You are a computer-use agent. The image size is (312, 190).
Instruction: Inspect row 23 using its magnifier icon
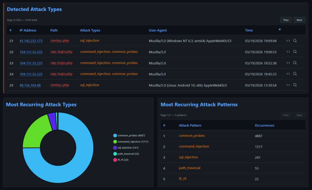pyautogui.click(x=295, y=63)
